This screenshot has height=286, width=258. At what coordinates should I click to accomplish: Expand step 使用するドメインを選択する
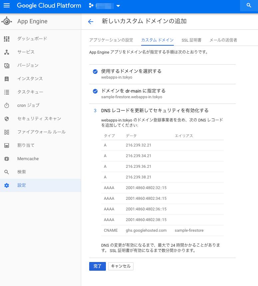131,71
